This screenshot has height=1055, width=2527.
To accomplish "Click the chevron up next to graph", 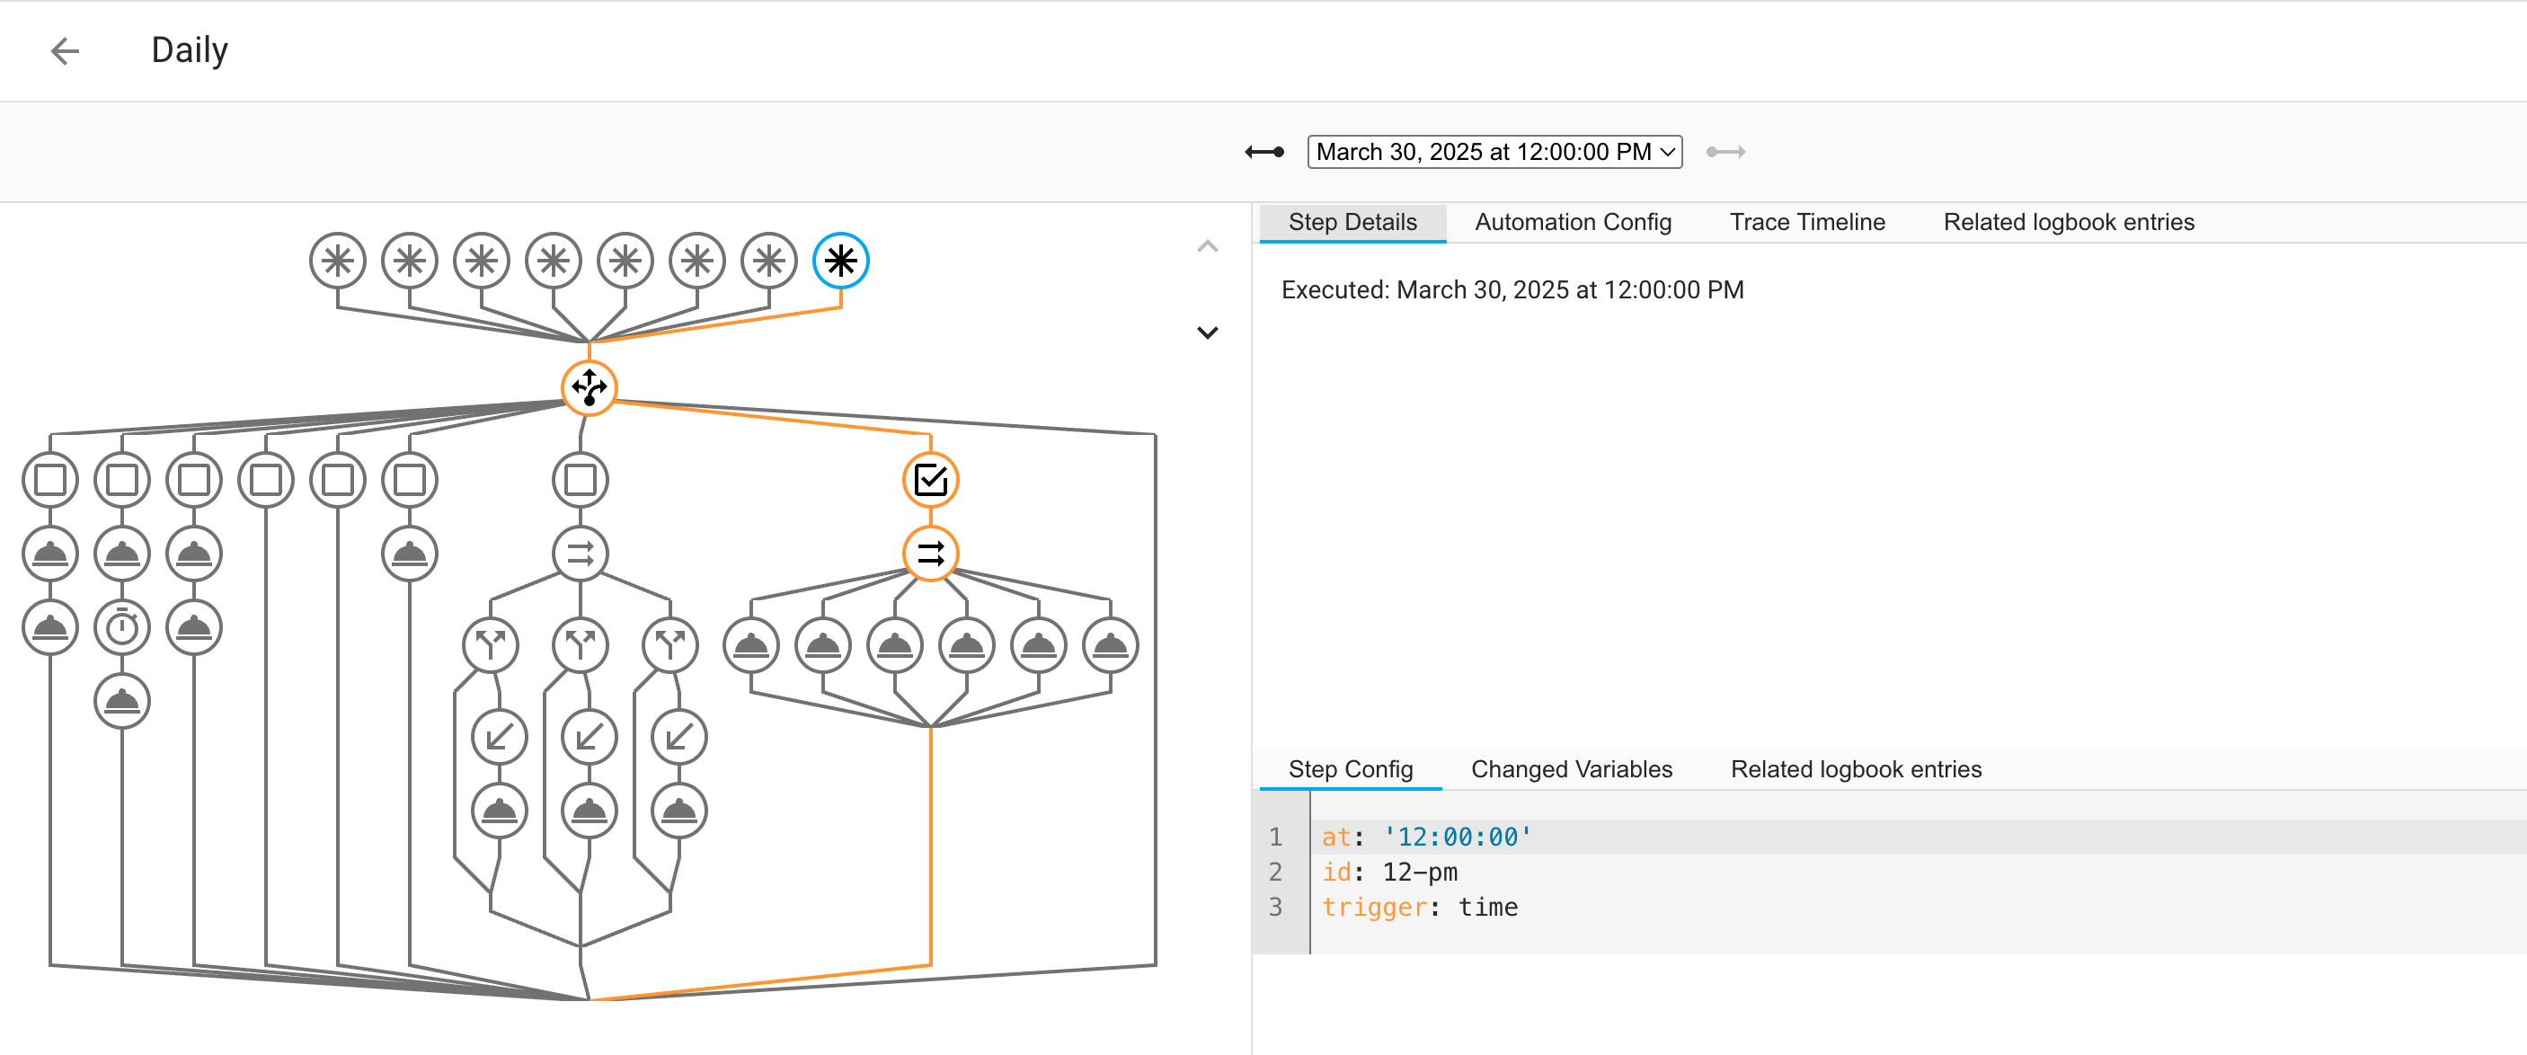I will [1208, 246].
